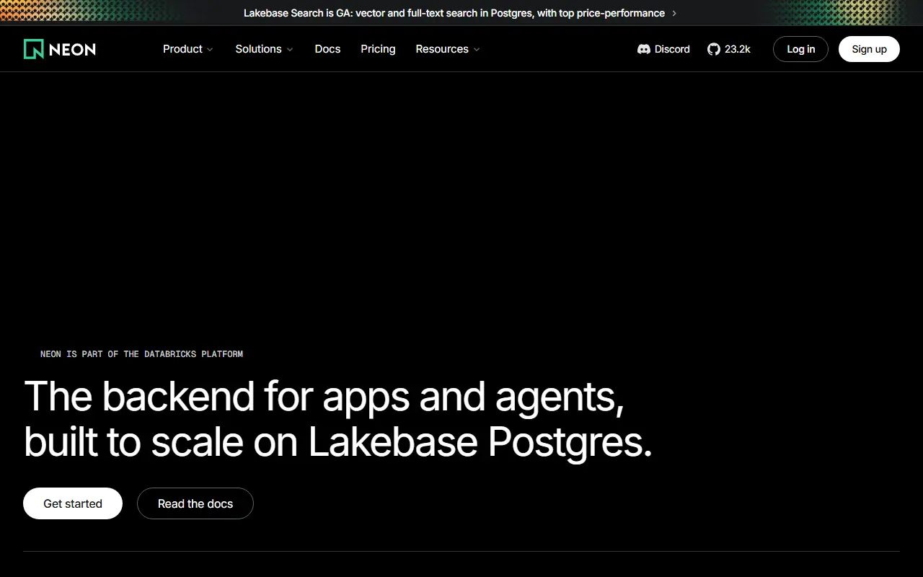Open the Product navigation label

click(x=182, y=49)
